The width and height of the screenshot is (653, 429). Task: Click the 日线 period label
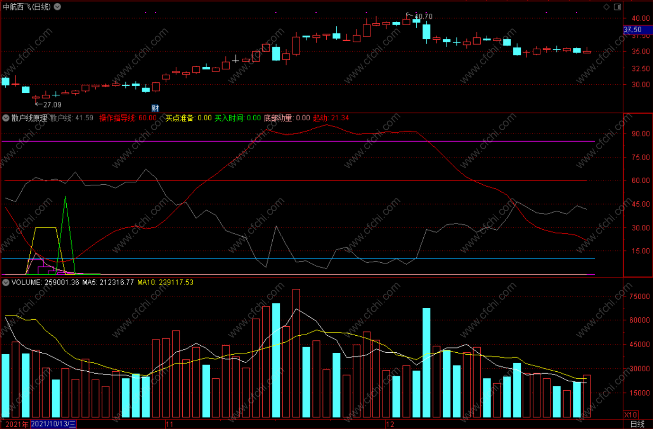pyautogui.click(x=637, y=424)
